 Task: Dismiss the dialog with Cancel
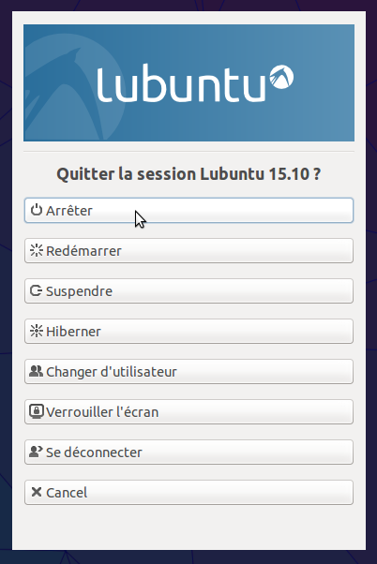pyautogui.click(x=188, y=493)
